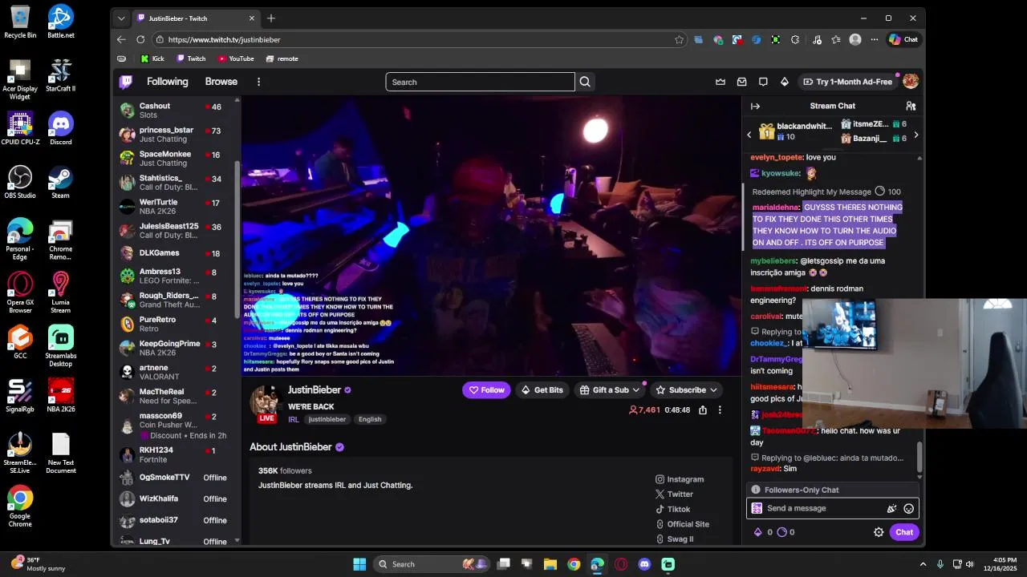Open the Whispers speech bubble icon
Screen dimensions: 1027x577
763,82
